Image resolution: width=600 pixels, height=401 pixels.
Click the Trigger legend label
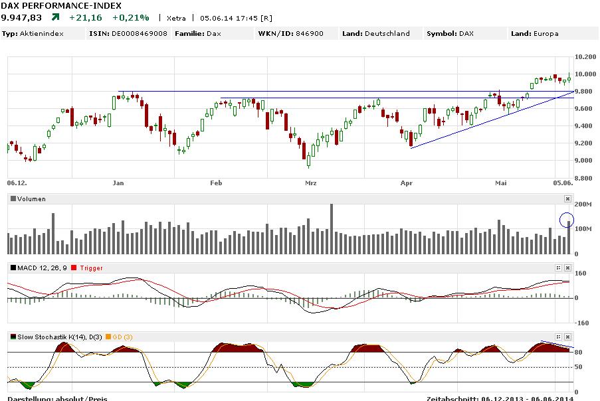[x=91, y=268]
